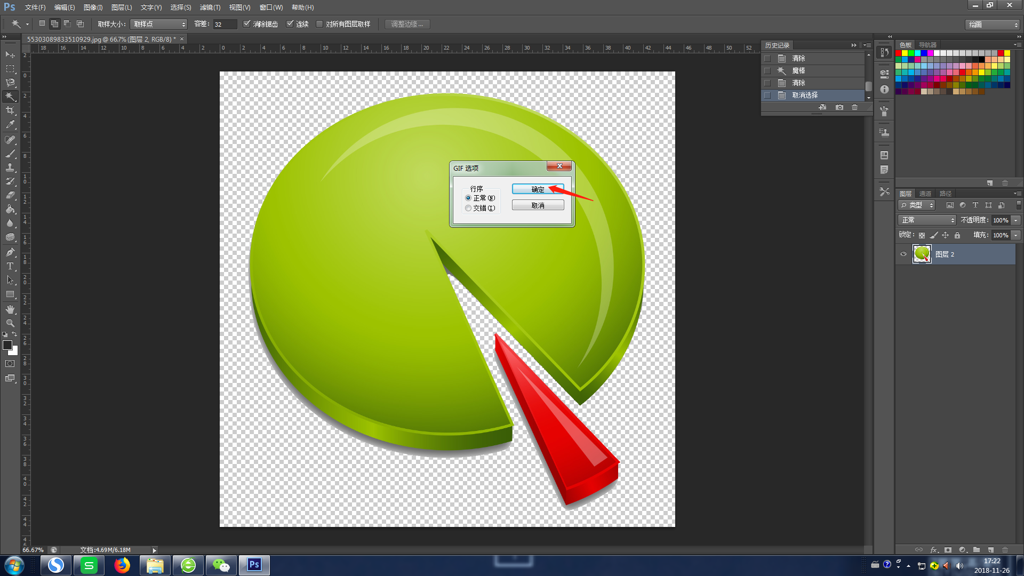Select the Rectangular Marquee tool
This screenshot has width=1024, height=576.
pos(10,69)
